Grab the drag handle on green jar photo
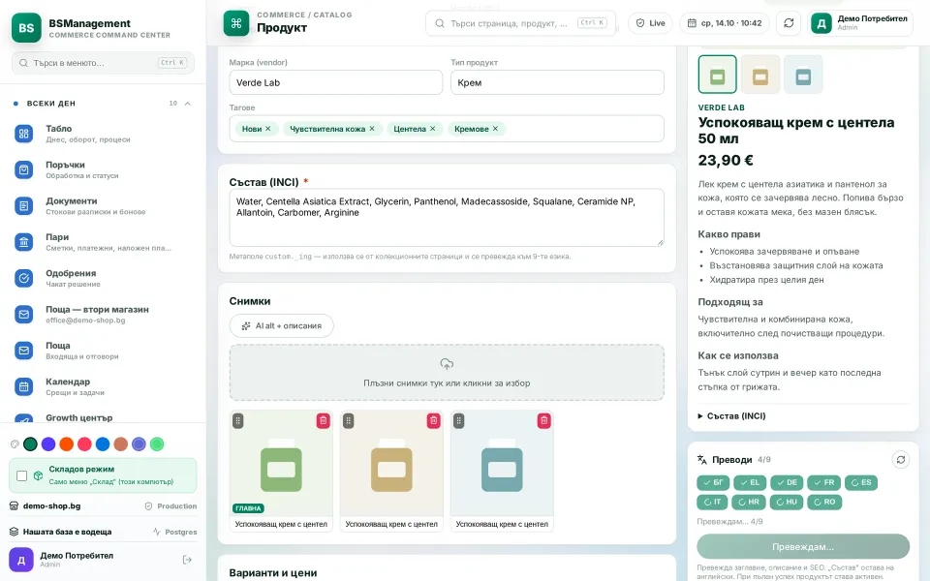The image size is (930, 581). pyautogui.click(x=238, y=421)
